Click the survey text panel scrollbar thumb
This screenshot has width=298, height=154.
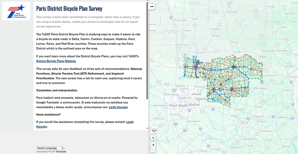click(147, 50)
